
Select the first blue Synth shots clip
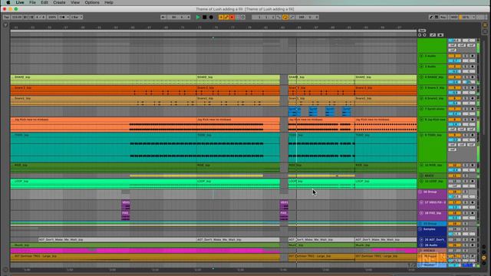click(295, 111)
